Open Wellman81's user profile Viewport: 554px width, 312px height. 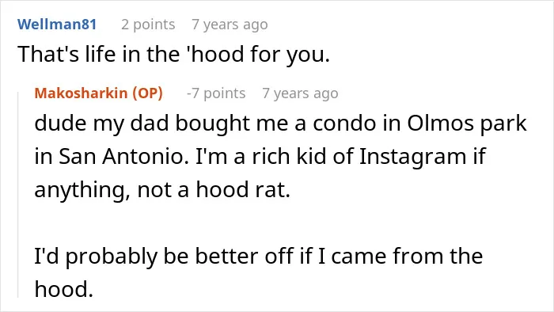pyautogui.click(x=57, y=25)
